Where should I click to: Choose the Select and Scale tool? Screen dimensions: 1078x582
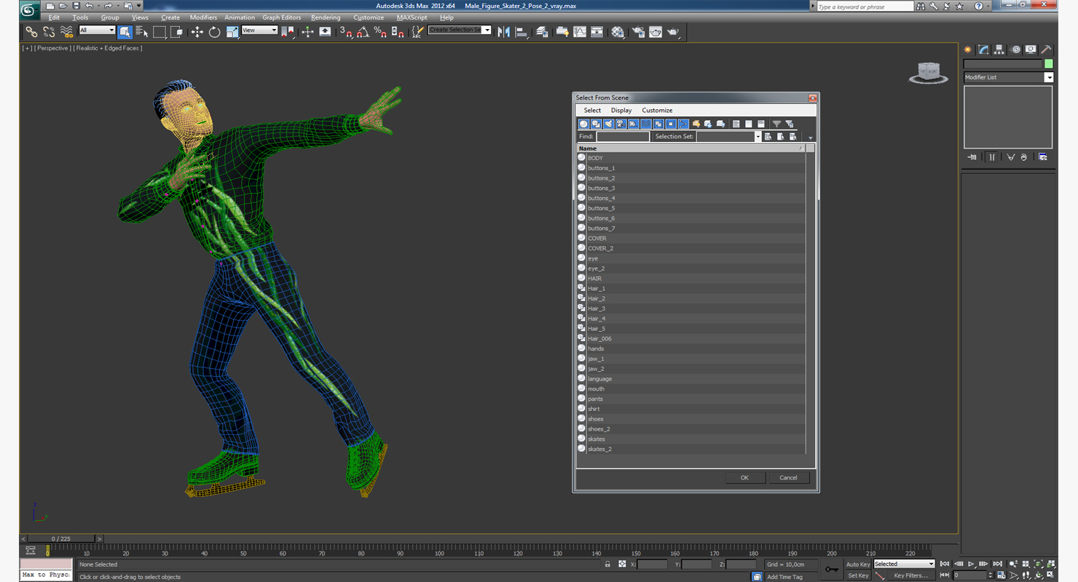coord(232,32)
